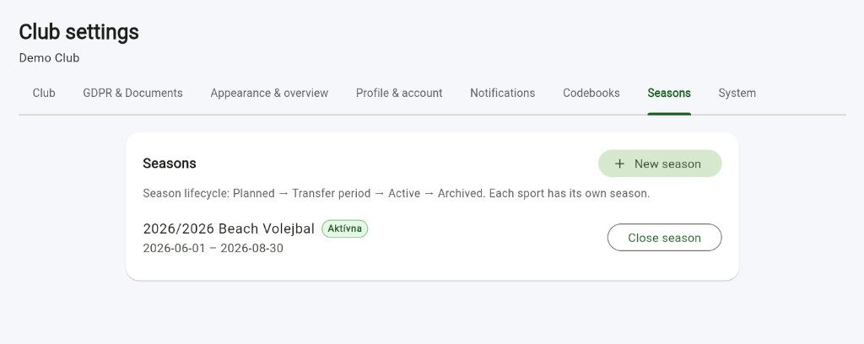The image size is (864, 344).
Task: Click the New season button label
Action: click(x=667, y=164)
